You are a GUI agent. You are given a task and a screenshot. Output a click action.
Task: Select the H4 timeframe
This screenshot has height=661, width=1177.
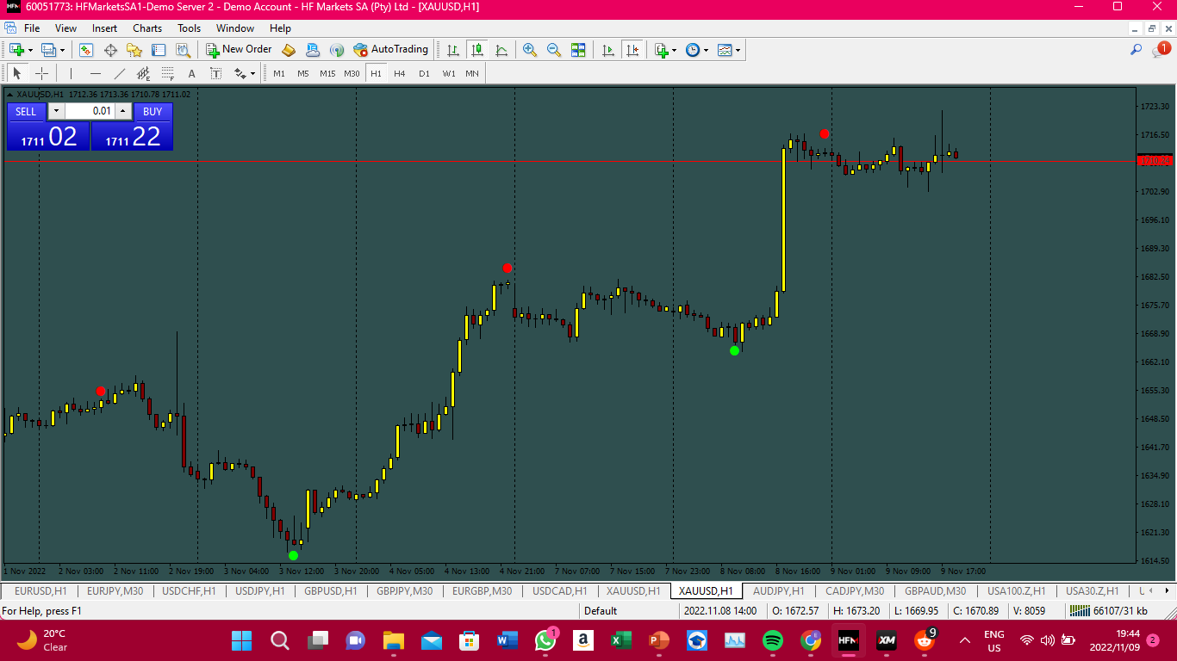point(400,73)
